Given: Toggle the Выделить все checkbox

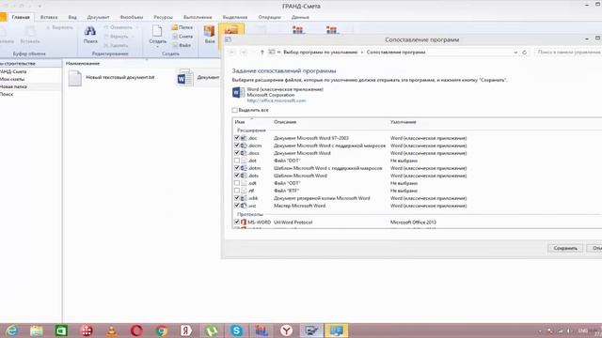Looking at the screenshot, I should (234, 111).
